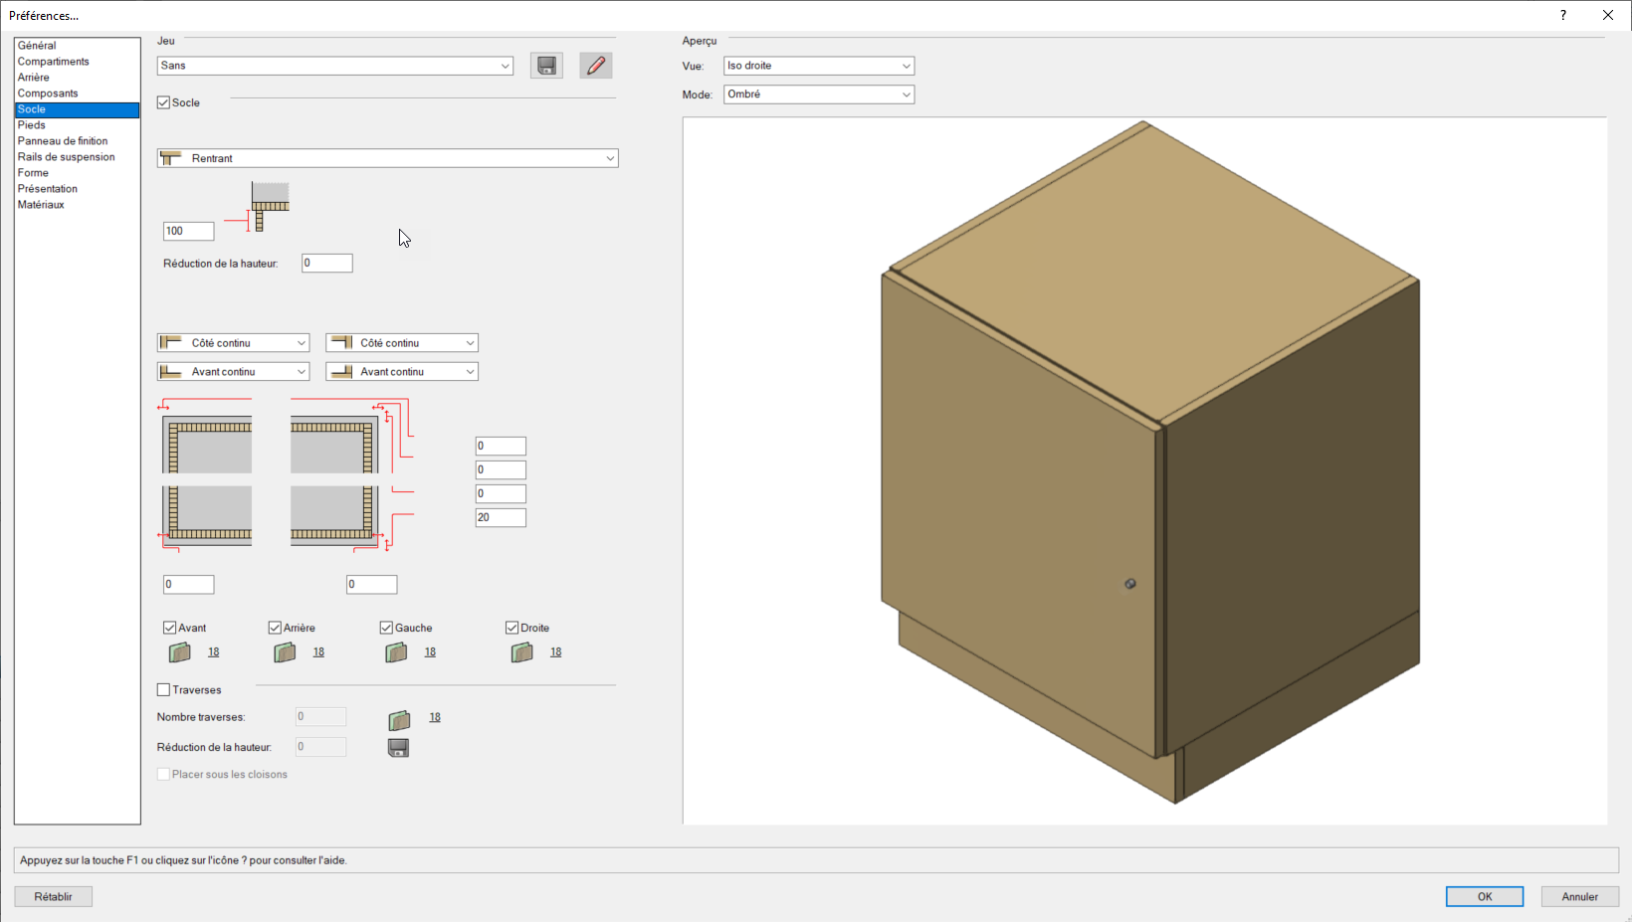This screenshot has height=922, width=1632.
Task: Click the material icon next to Nombre traverses
Action: (x=399, y=717)
